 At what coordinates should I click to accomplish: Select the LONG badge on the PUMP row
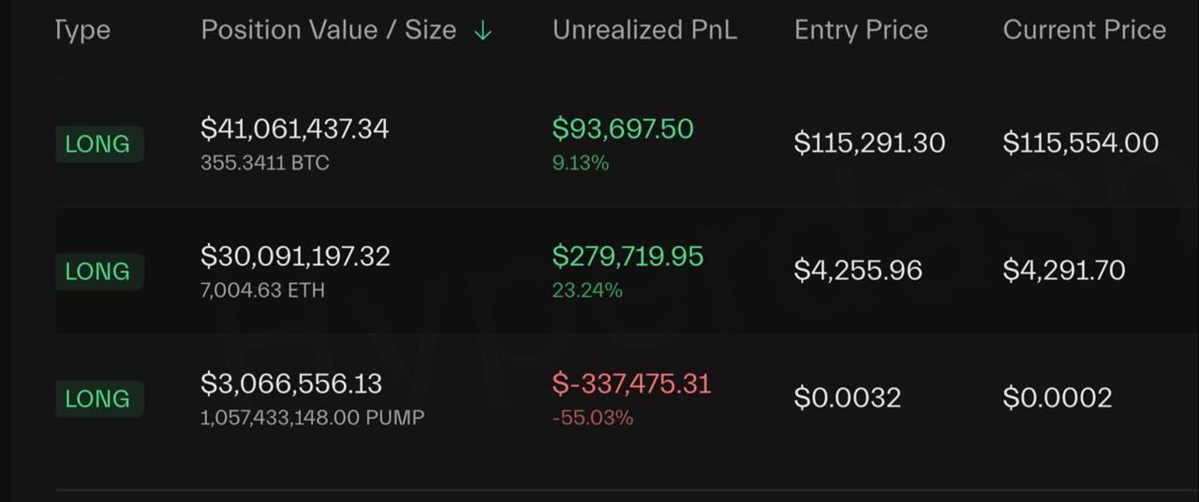click(98, 399)
